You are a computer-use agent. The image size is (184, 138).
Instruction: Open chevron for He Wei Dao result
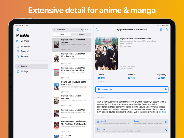pyautogui.click(x=89, y=86)
